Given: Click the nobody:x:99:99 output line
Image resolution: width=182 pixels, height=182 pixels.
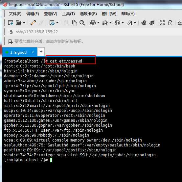Looking at the screenshot, I should click(x=46, y=135).
